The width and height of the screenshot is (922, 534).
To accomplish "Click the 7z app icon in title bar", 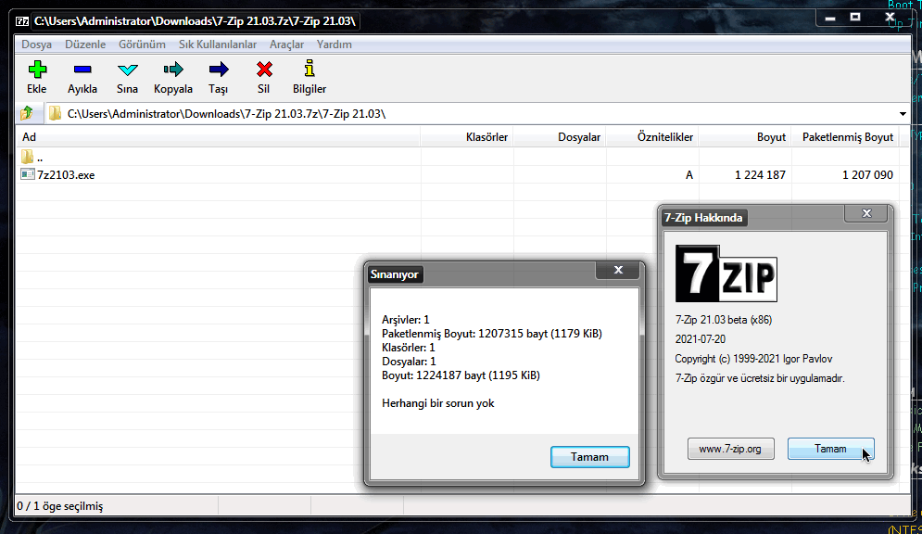I will point(21,21).
